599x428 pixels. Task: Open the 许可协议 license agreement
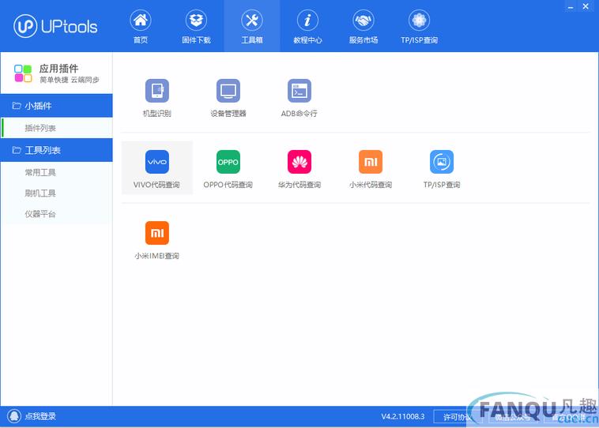click(457, 417)
